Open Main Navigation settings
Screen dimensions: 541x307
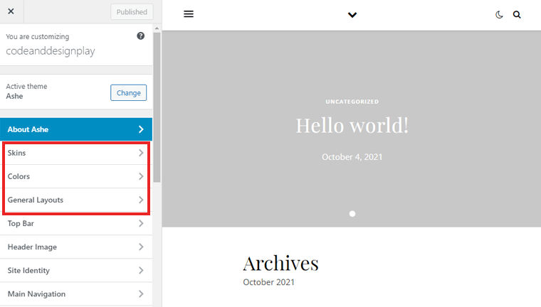tap(76, 293)
